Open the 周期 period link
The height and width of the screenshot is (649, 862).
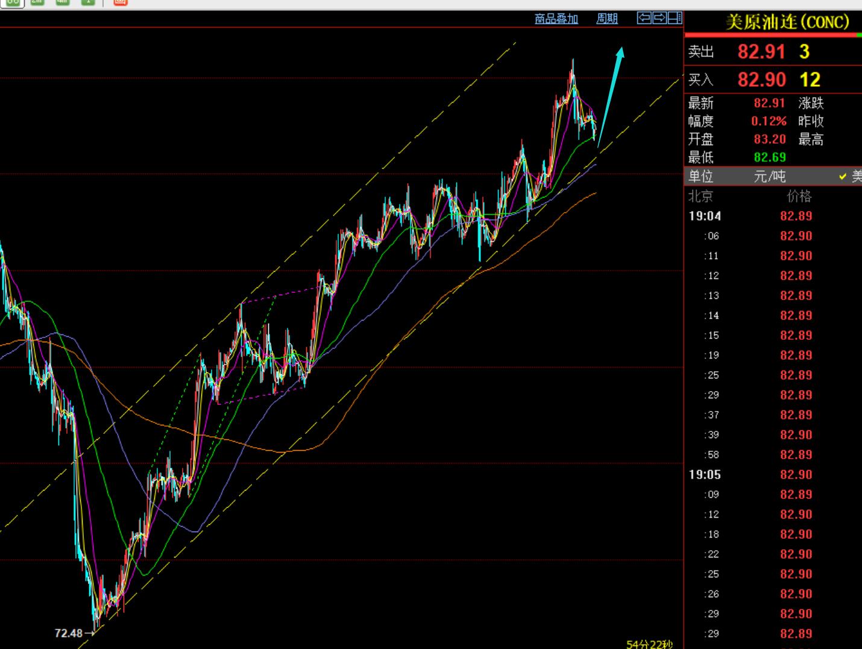click(x=607, y=19)
